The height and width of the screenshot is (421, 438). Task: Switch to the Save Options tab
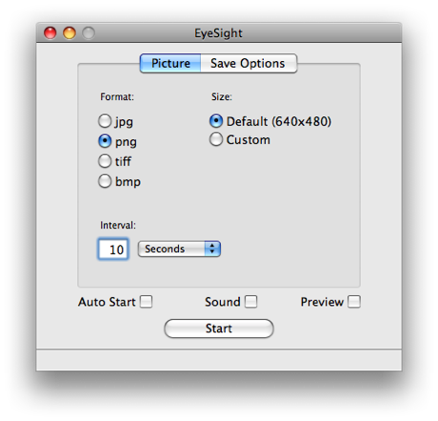249,63
